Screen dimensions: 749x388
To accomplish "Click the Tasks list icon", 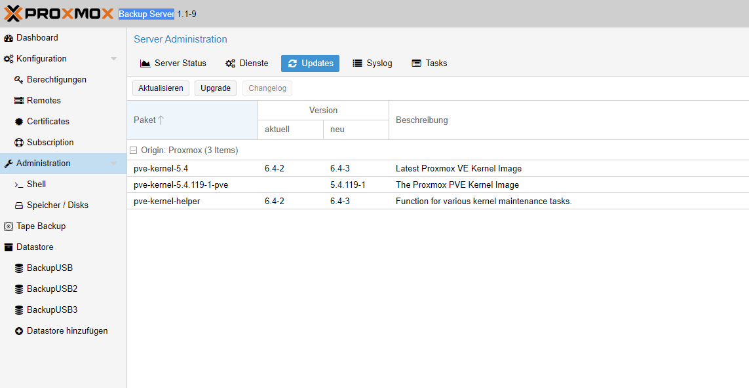I will (x=417, y=63).
